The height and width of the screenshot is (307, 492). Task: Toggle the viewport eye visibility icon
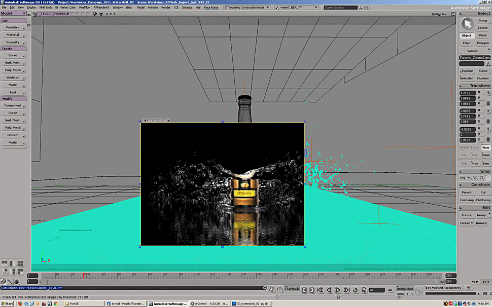101,14
